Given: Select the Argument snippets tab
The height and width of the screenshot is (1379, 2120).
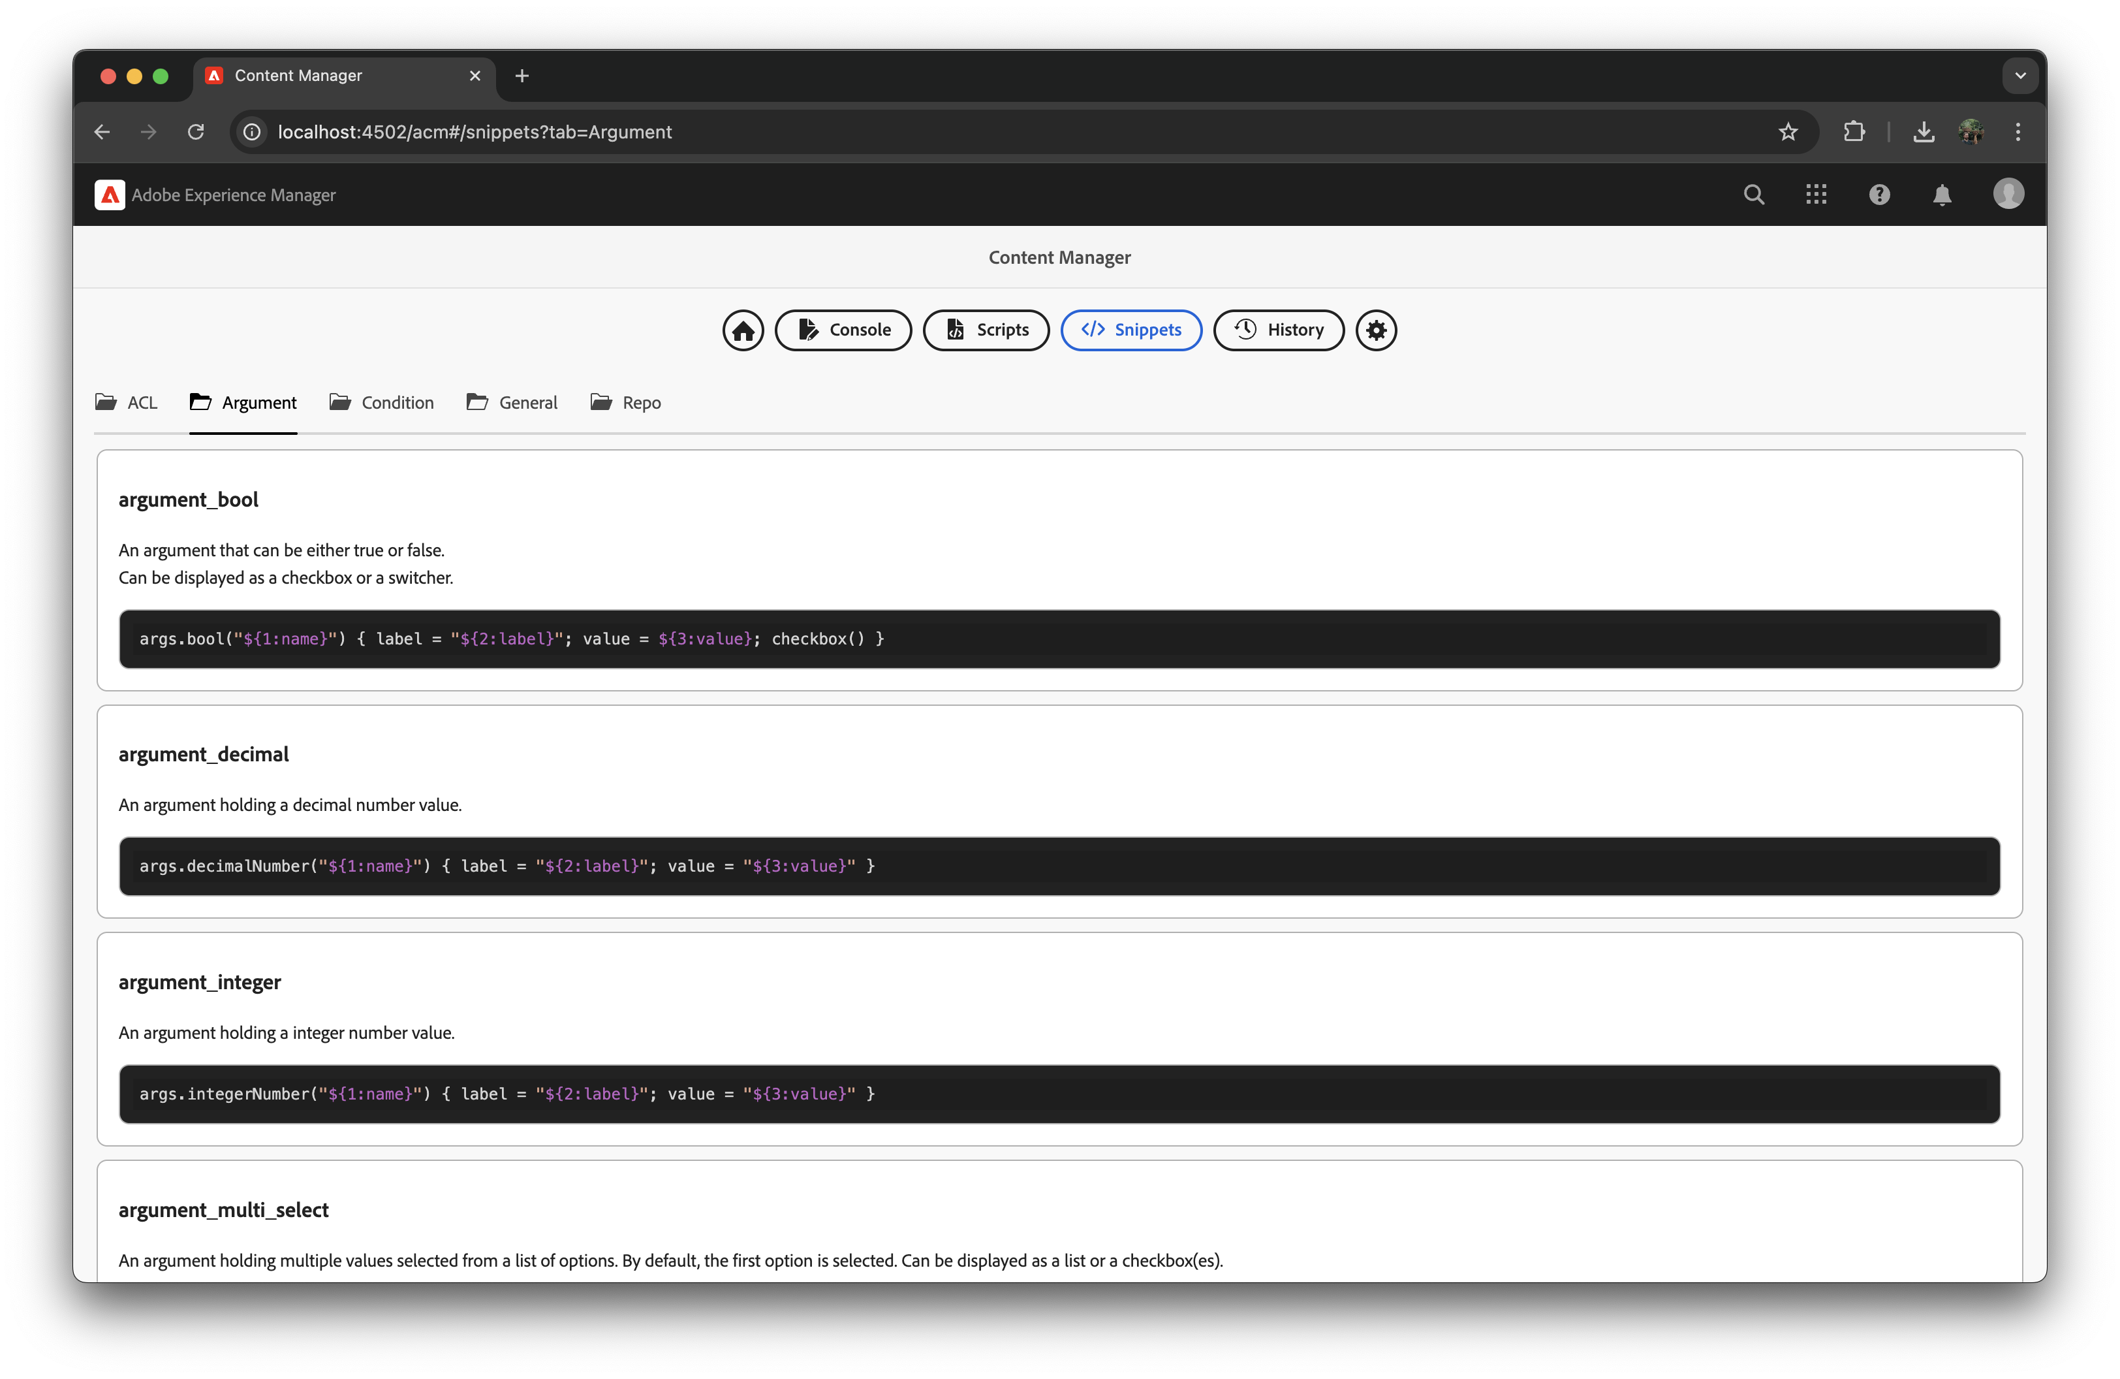Looking at the screenshot, I should tap(243, 403).
